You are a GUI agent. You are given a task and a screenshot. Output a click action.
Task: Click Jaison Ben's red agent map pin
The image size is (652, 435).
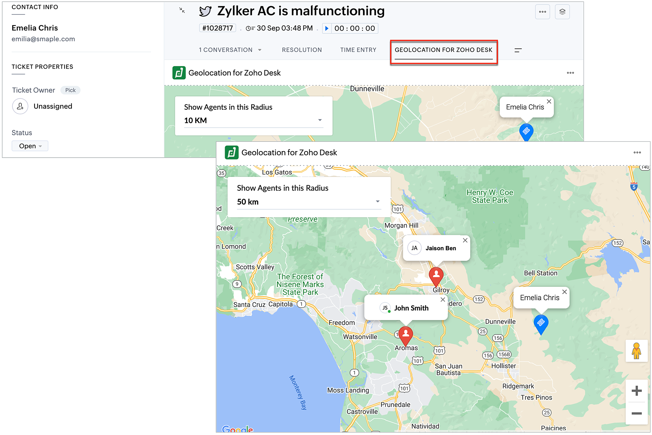[x=436, y=277]
